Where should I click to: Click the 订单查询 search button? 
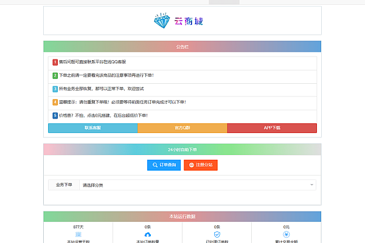point(164,165)
